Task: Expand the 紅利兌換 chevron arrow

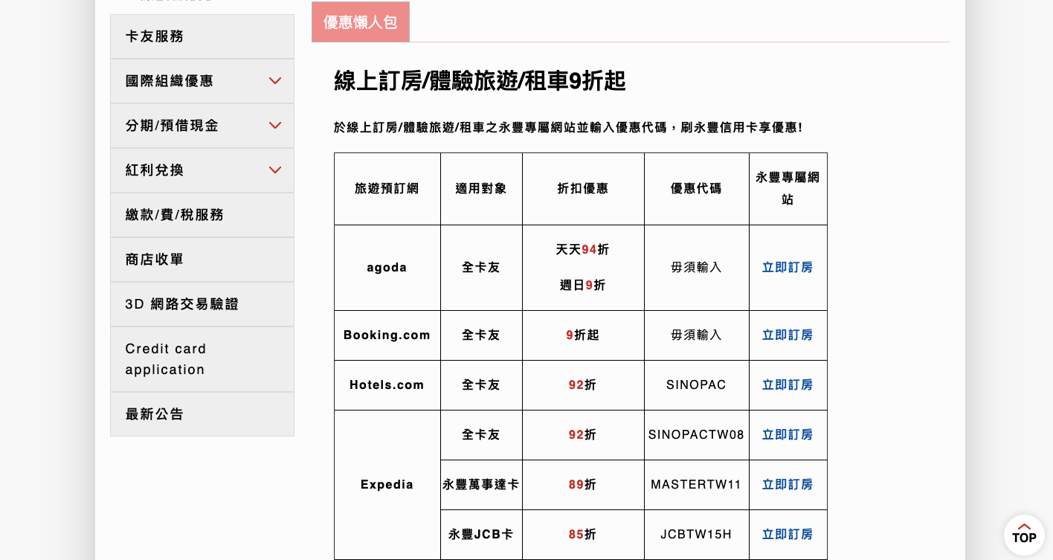Action: tap(275, 170)
